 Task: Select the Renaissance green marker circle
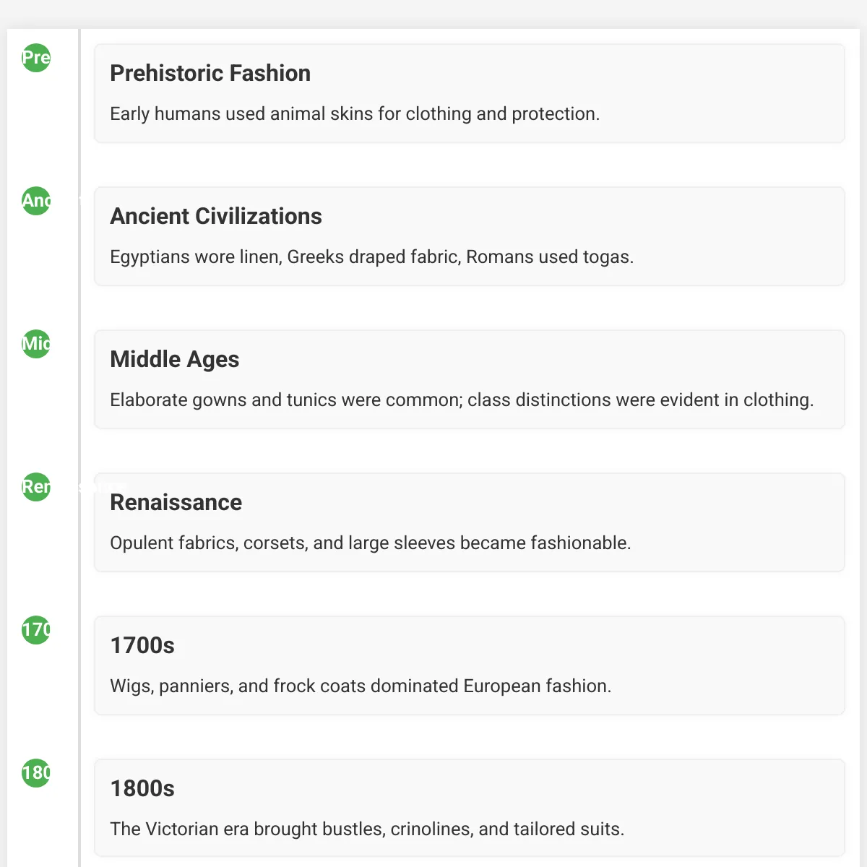pos(36,487)
